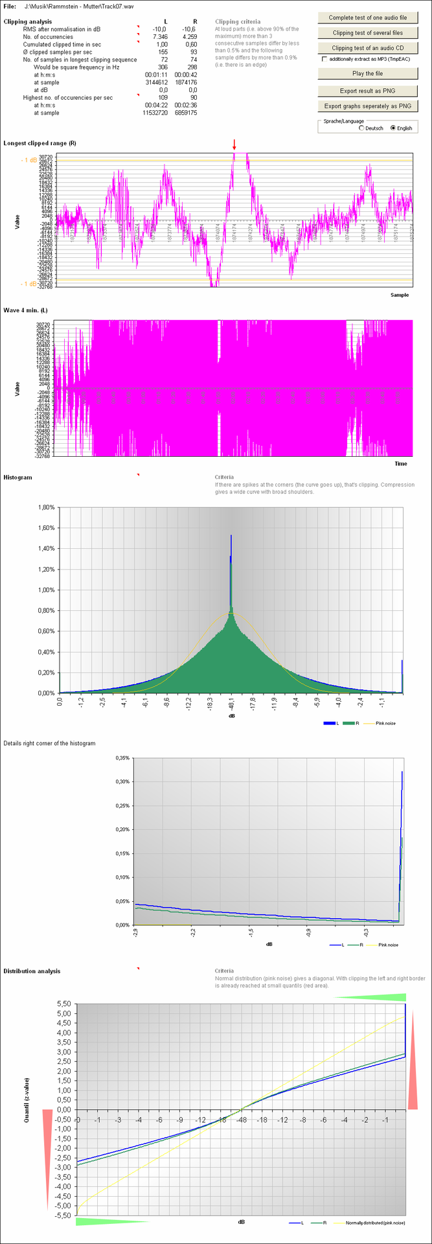Image resolution: width=432 pixels, height=1244 pixels.
Task: Click 'Complete test of one audio file' button
Action: pos(368,17)
